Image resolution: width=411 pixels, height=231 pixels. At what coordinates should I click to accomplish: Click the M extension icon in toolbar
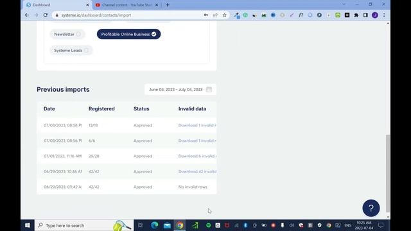click(264, 15)
